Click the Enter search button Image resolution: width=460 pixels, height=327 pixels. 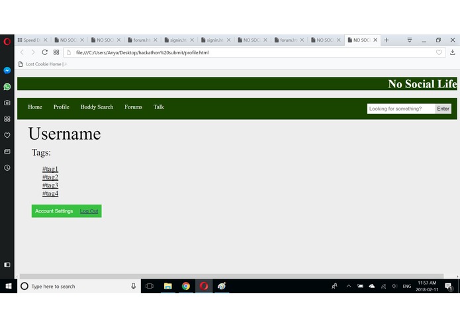443,109
